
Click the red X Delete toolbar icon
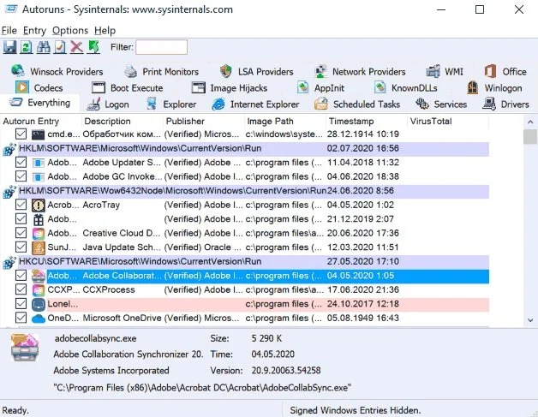click(x=77, y=47)
